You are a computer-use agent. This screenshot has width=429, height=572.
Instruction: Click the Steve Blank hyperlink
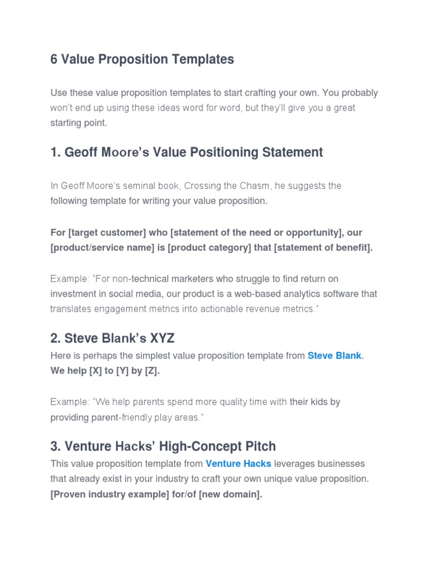334,355
